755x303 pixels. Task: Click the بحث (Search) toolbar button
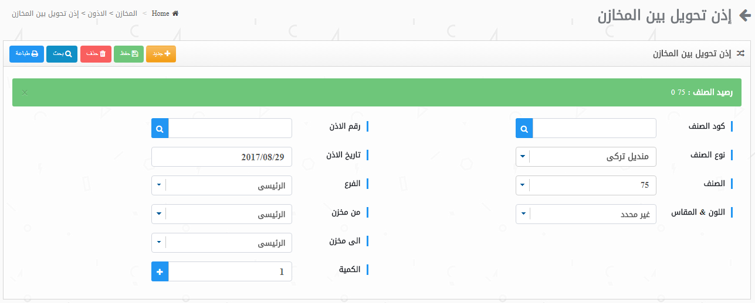pos(62,54)
